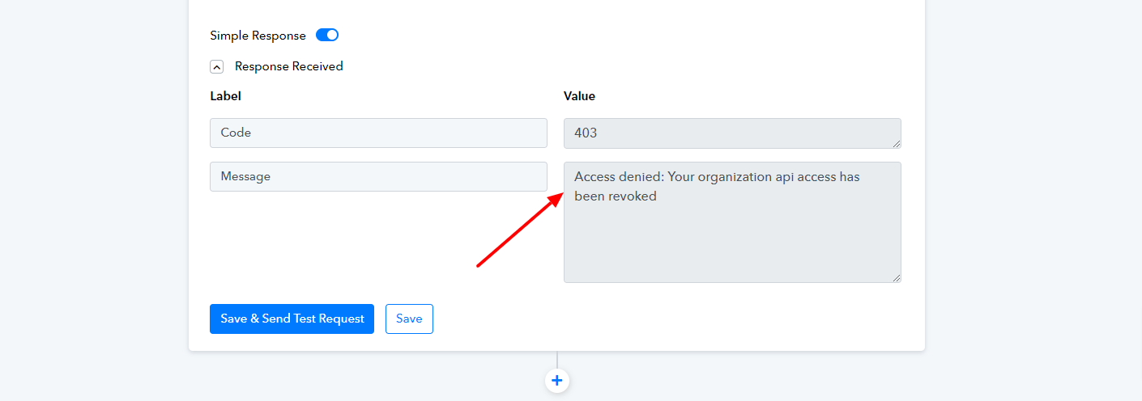
Task: Select the 403 value field
Action: click(x=732, y=133)
